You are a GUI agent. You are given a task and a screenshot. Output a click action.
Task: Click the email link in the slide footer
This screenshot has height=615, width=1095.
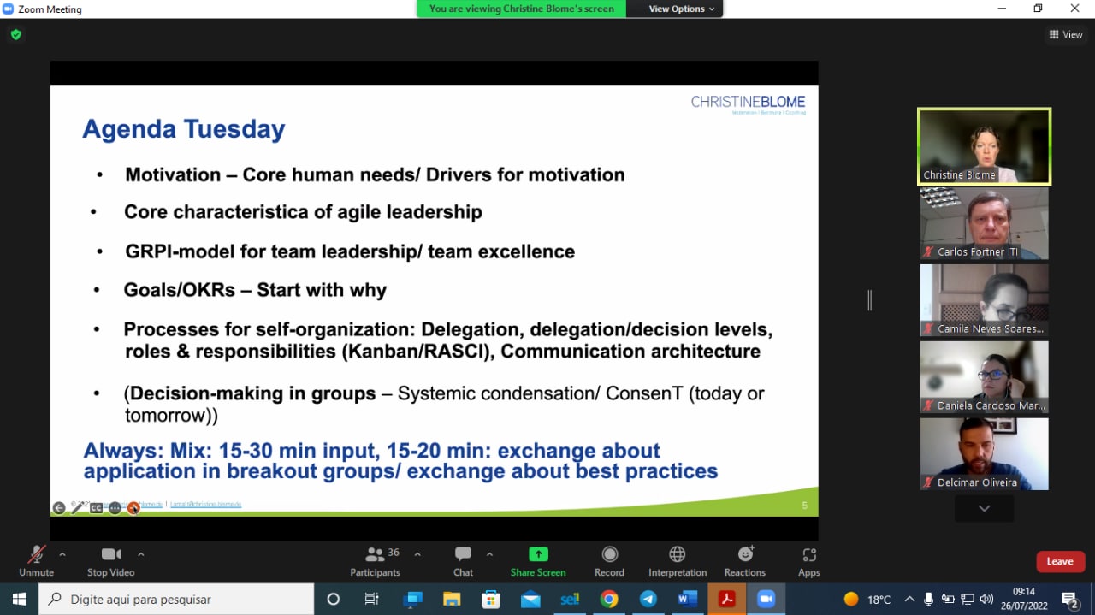(x=205, y=505)
